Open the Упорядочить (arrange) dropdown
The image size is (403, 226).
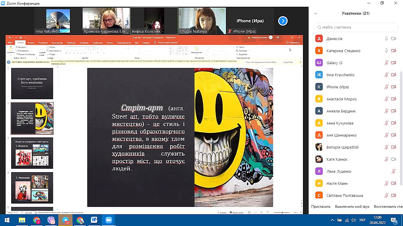(196, 50)
